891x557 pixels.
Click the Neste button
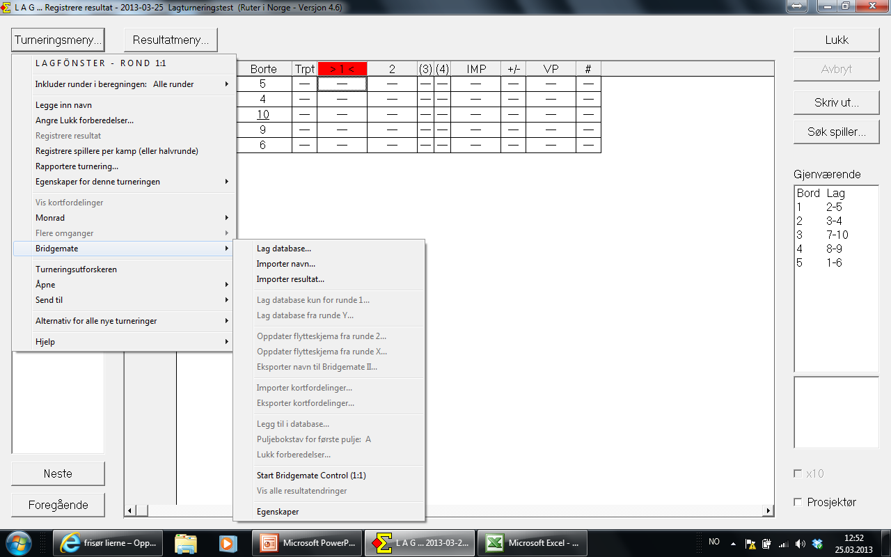pyautogui.click(x=58, y=473)
